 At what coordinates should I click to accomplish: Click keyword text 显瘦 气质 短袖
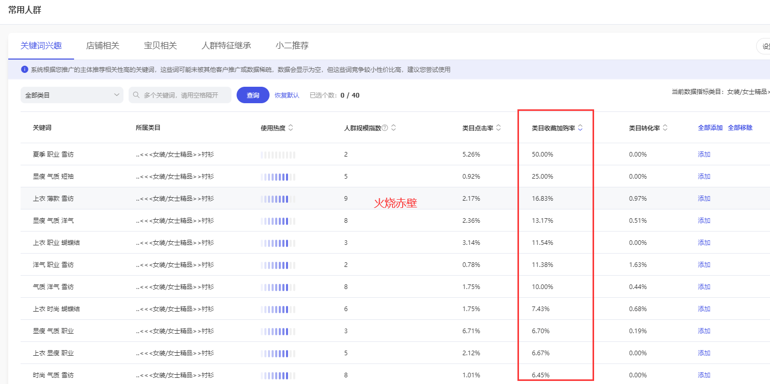[x=53, y=177]
